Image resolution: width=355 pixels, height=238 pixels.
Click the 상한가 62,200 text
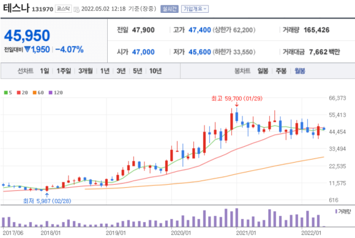pos(234,30)
